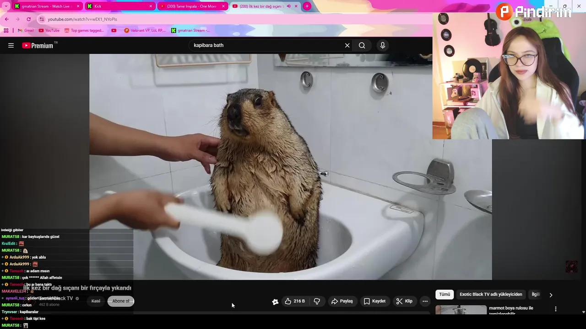Select the İlk kez bir dağ sıçanı tab
The image size is (586, 329).
pos(264,6)
